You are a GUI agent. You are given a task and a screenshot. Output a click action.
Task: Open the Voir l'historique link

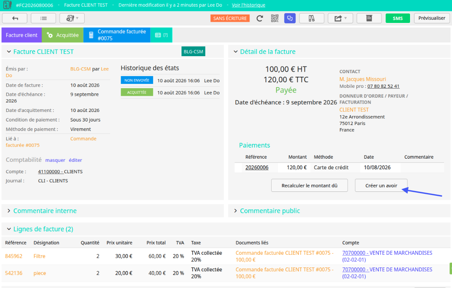point(248,5)
